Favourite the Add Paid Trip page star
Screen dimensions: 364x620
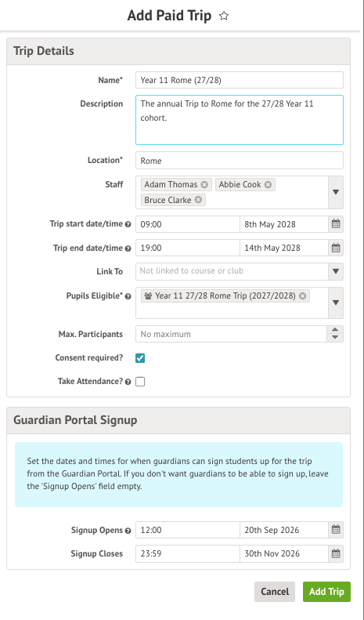click(224, 16)
